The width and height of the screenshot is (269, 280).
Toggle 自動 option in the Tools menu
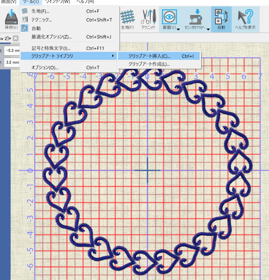[x=36, y=28]
